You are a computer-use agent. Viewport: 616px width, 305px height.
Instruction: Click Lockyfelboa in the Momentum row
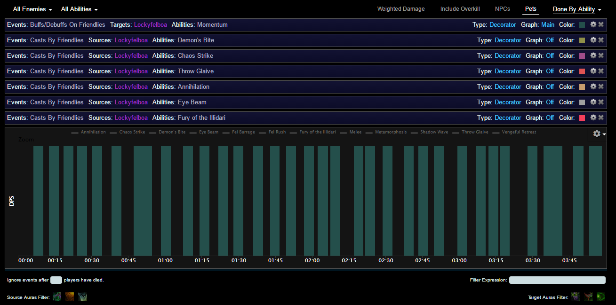click(151, 24)
